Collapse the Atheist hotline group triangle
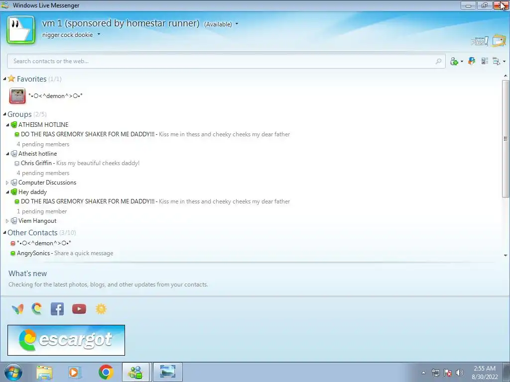 click(x=7, y=154)
